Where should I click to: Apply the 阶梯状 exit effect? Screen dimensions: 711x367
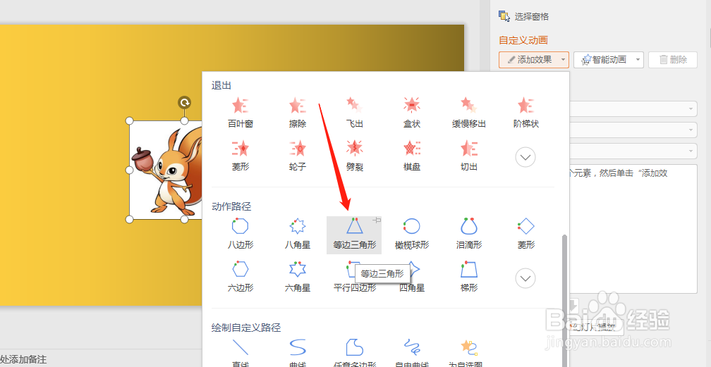click(526, 113)
